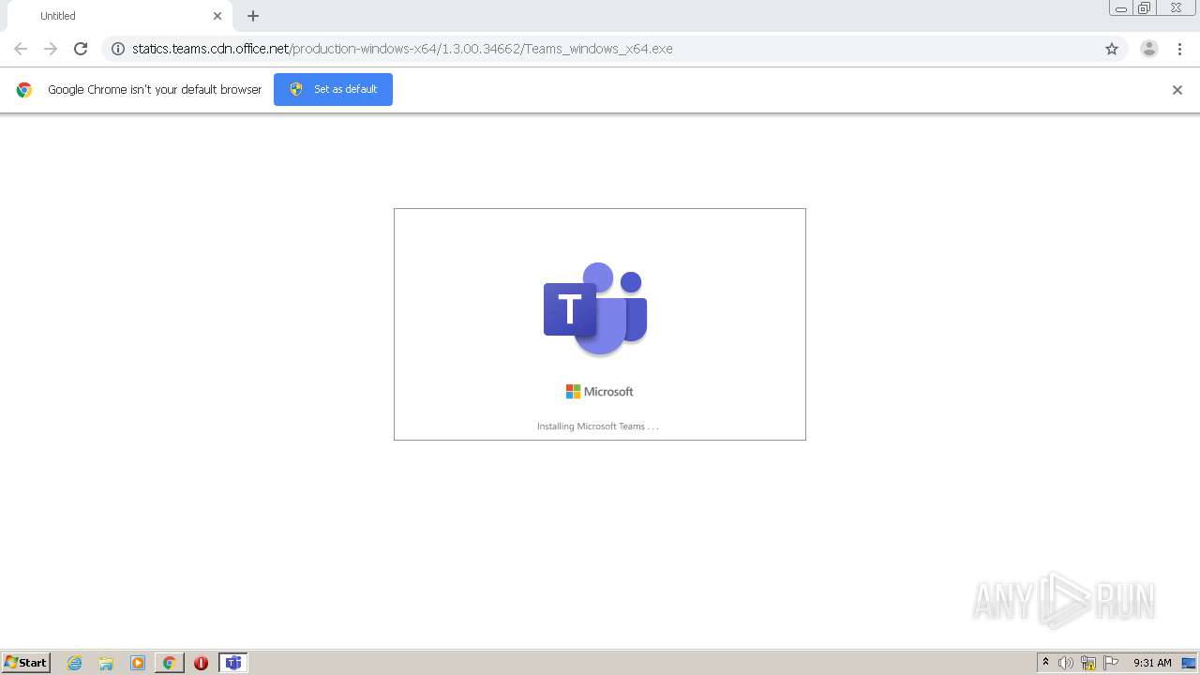1200x675 pixels.
Task: Open the Chrome three-dot menu
Action: coord(1179,49)
